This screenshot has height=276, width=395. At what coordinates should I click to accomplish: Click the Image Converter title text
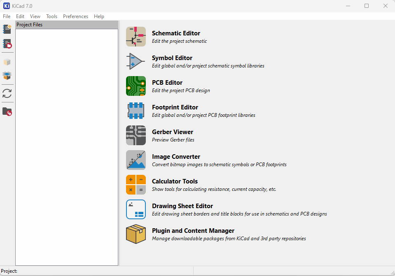[x=176, y=156]
